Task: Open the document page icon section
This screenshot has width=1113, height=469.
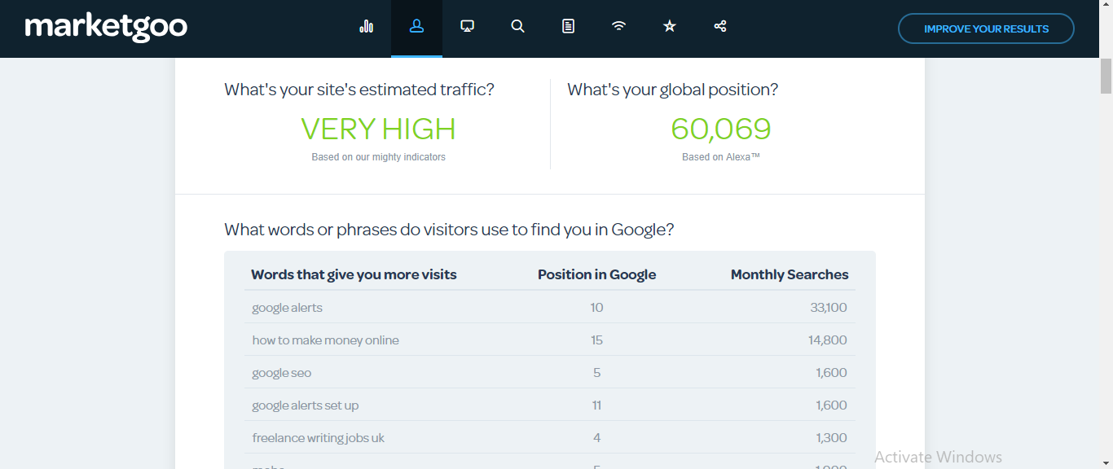Action: (x=568, y=27)
